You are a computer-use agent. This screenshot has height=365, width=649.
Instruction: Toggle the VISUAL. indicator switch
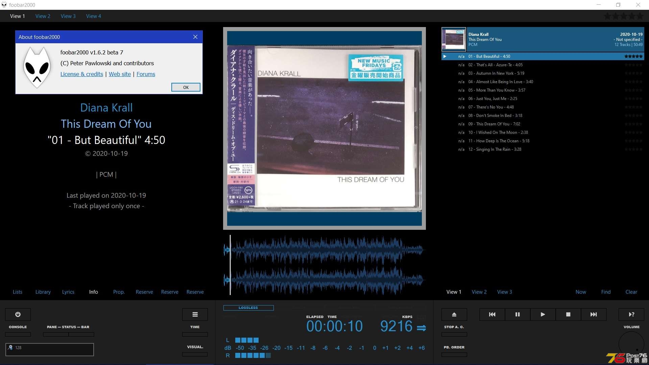pos(195,354)
